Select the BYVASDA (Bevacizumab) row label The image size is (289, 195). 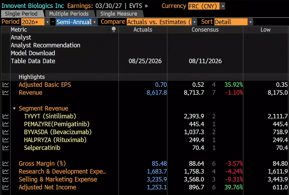tap(58, 132)
